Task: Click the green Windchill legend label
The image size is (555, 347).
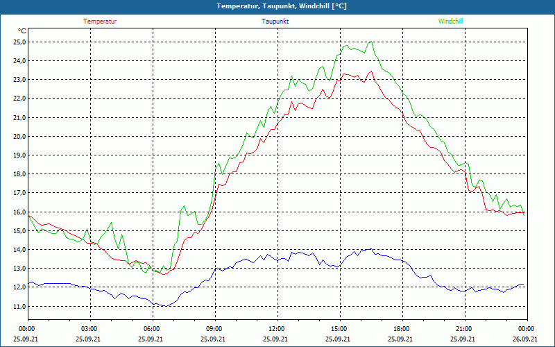Action: pos(450,22)
